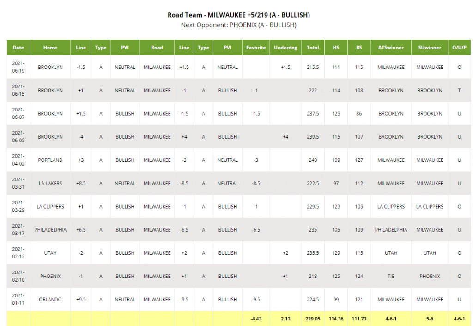
Task: Select the 2021-03-31 date cell
Action: 18,183
